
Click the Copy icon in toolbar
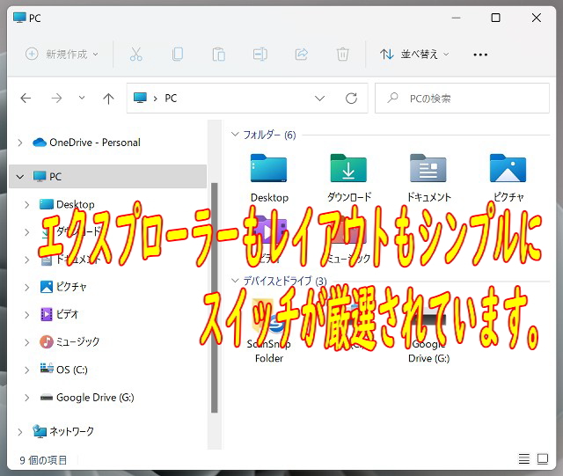pos(177,55)
